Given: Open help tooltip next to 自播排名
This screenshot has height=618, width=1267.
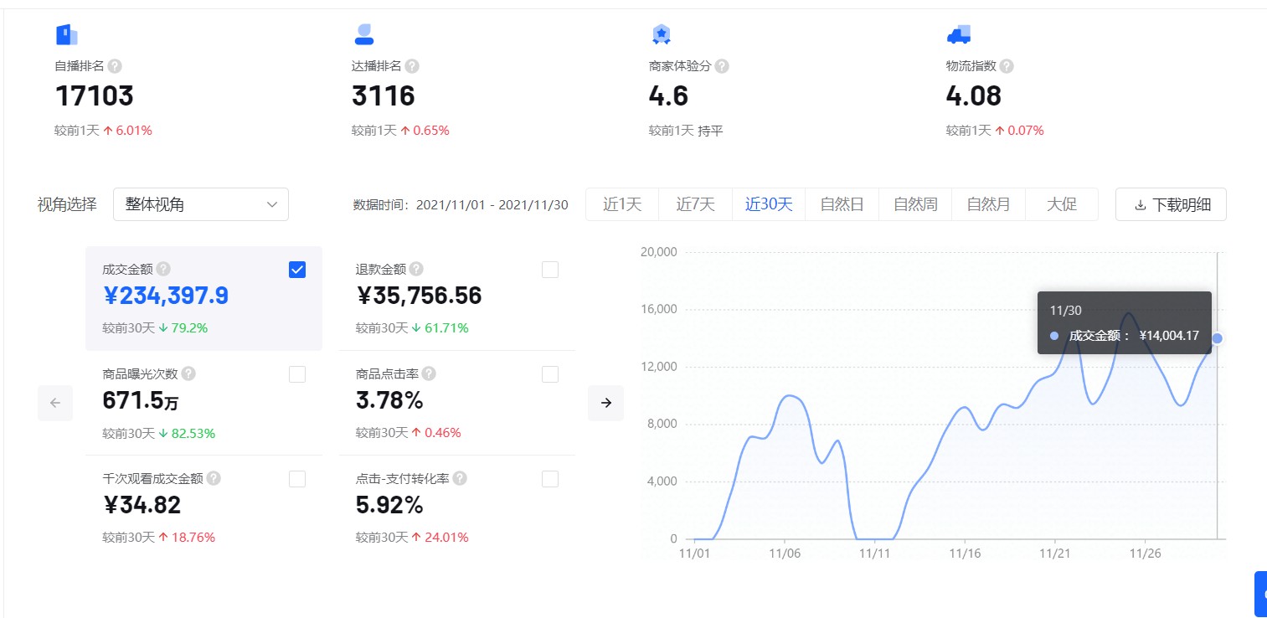Looking at the screenshot, I should point(115,66).
